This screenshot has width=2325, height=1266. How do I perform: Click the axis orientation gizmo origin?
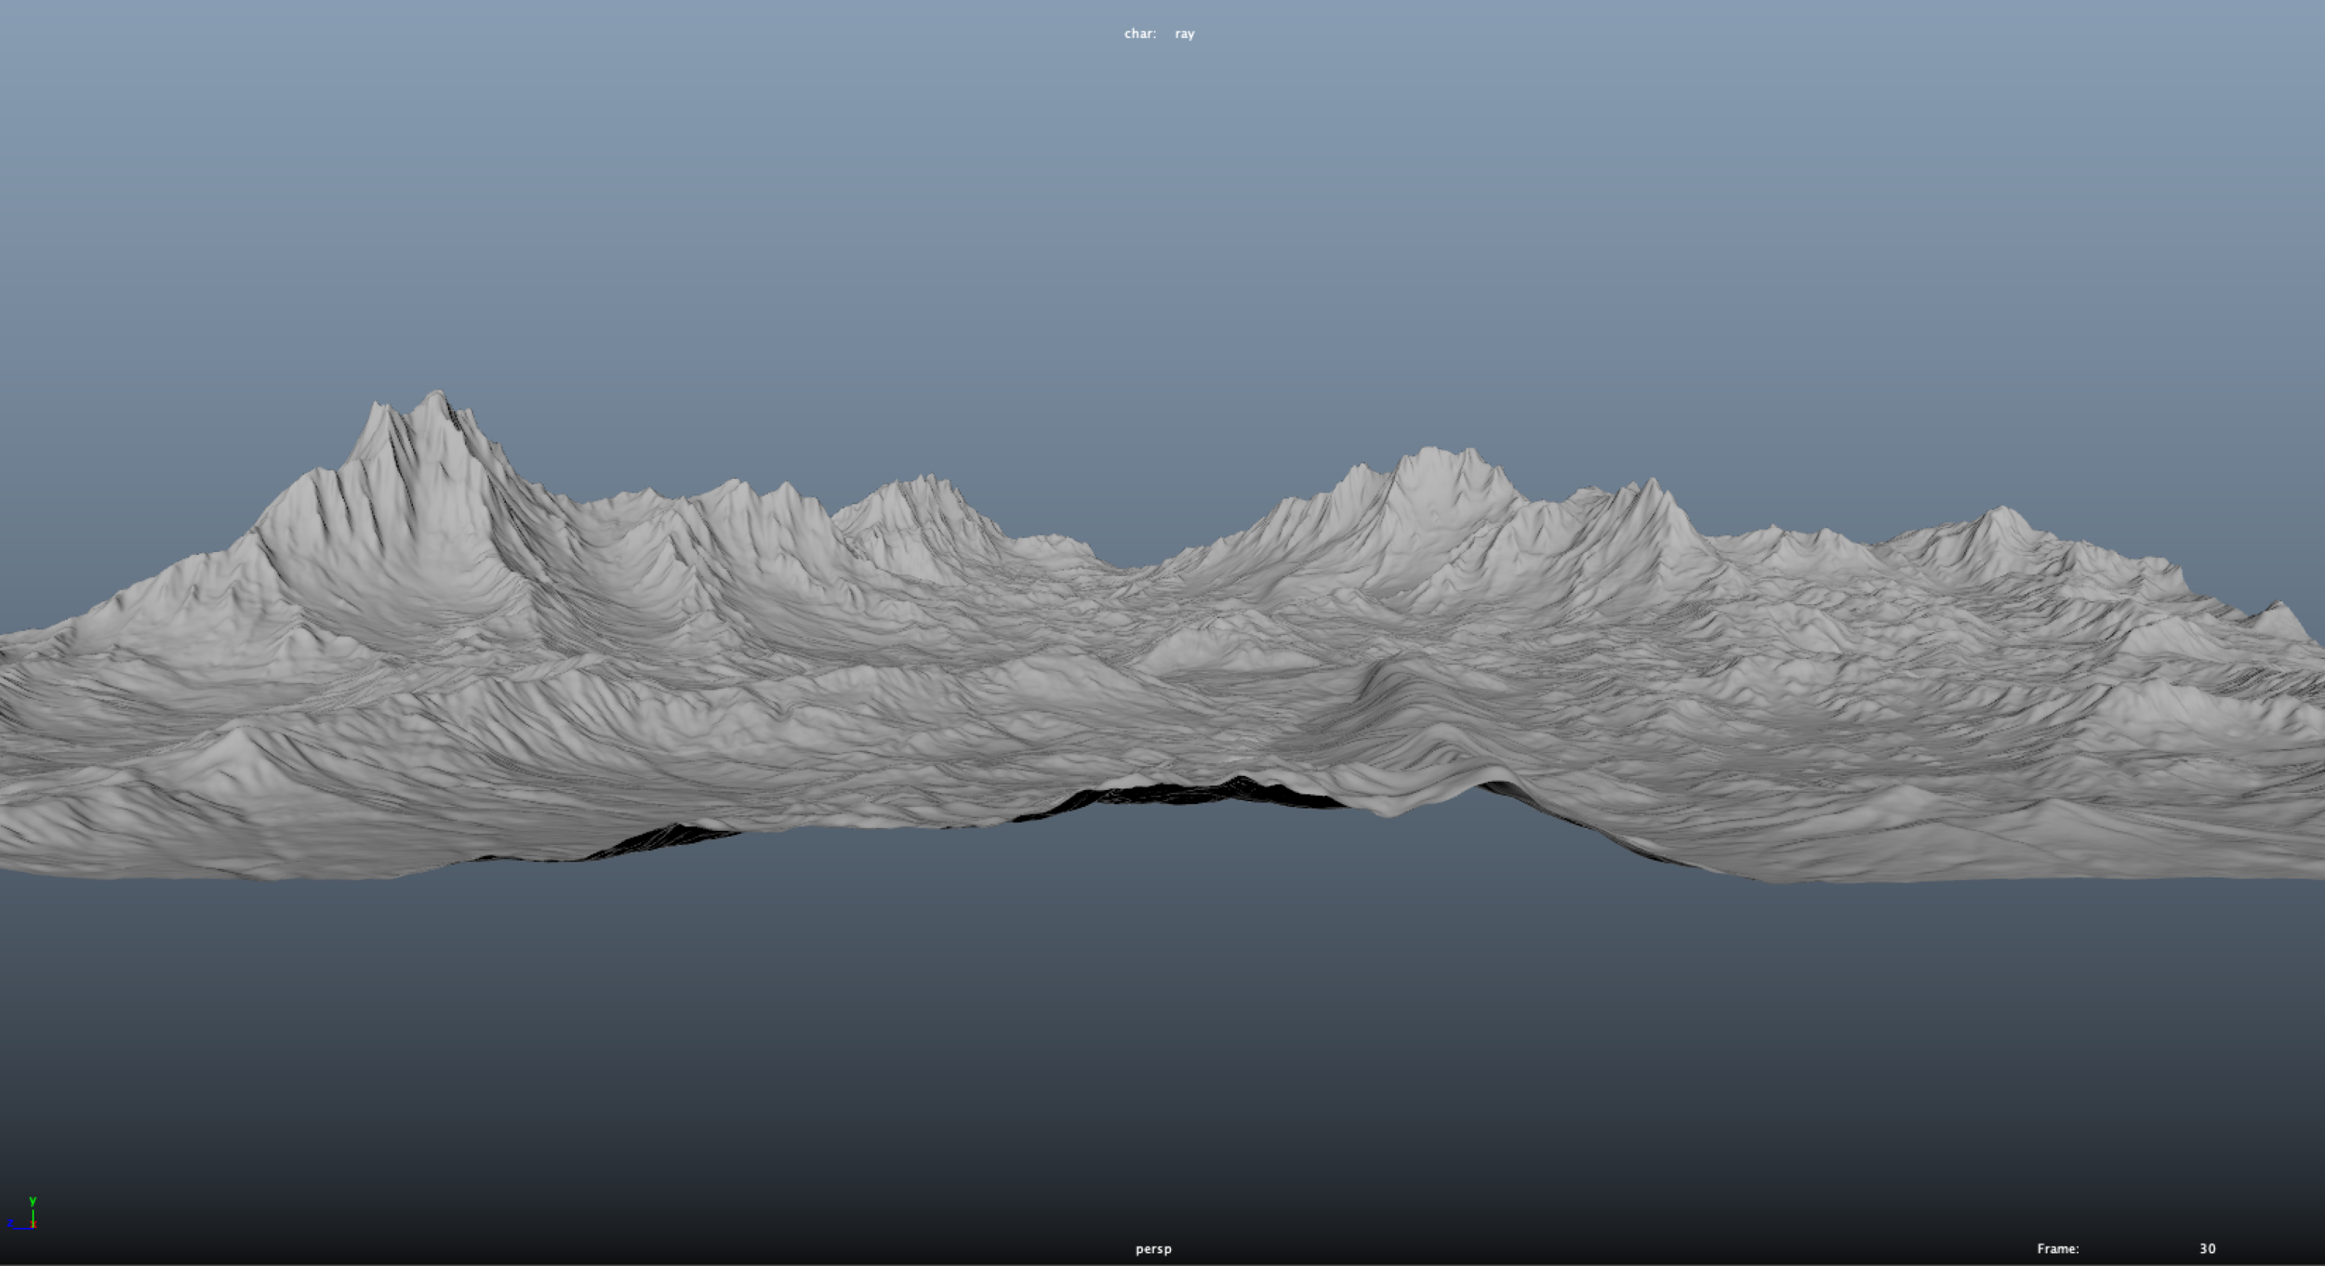click(x=33, y=1228)
